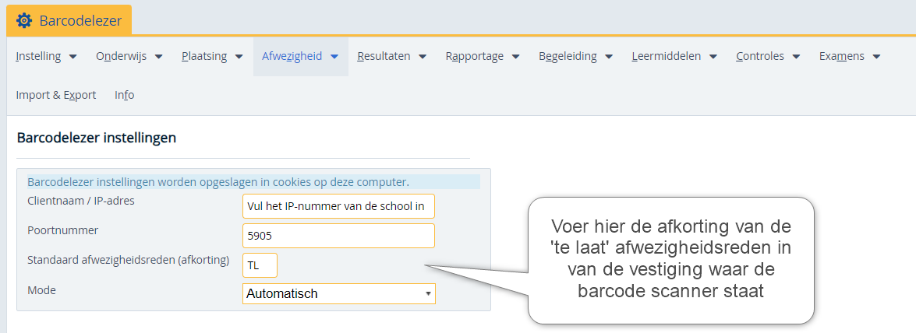The width and height of the screenshot is (916, 333).
Task: Open the Plaatsing menu
Action: 212,56
